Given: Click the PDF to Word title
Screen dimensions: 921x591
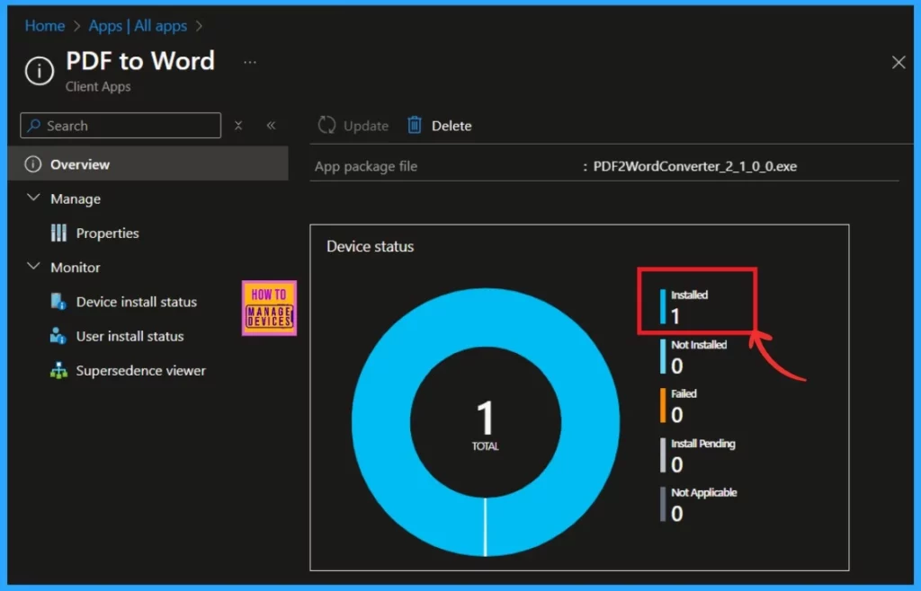Looking at the screenshot, I should point(140,61).
